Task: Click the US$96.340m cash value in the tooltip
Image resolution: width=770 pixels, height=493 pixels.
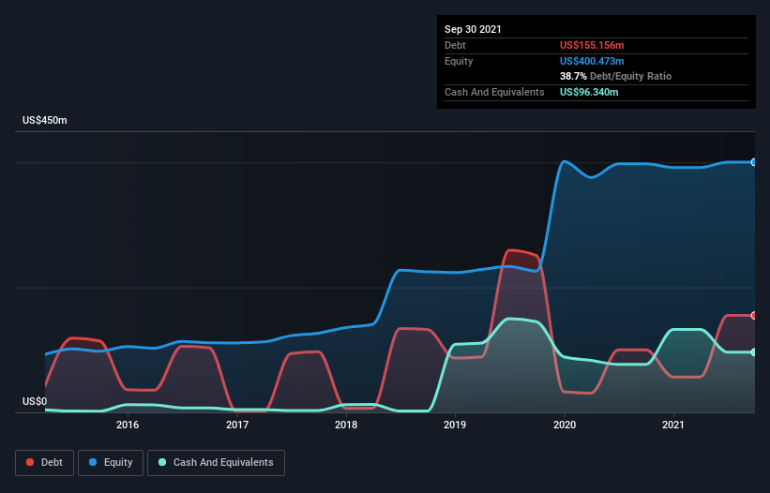Action: coord(589,92)
